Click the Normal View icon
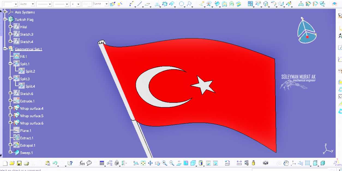This screenshot has width=342, height=171. pyautogui.click(x=179, y=163)
